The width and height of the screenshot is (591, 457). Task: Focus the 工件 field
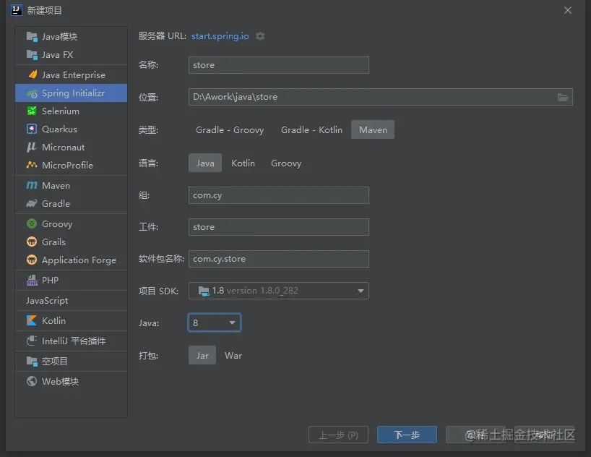pos(279,227)
